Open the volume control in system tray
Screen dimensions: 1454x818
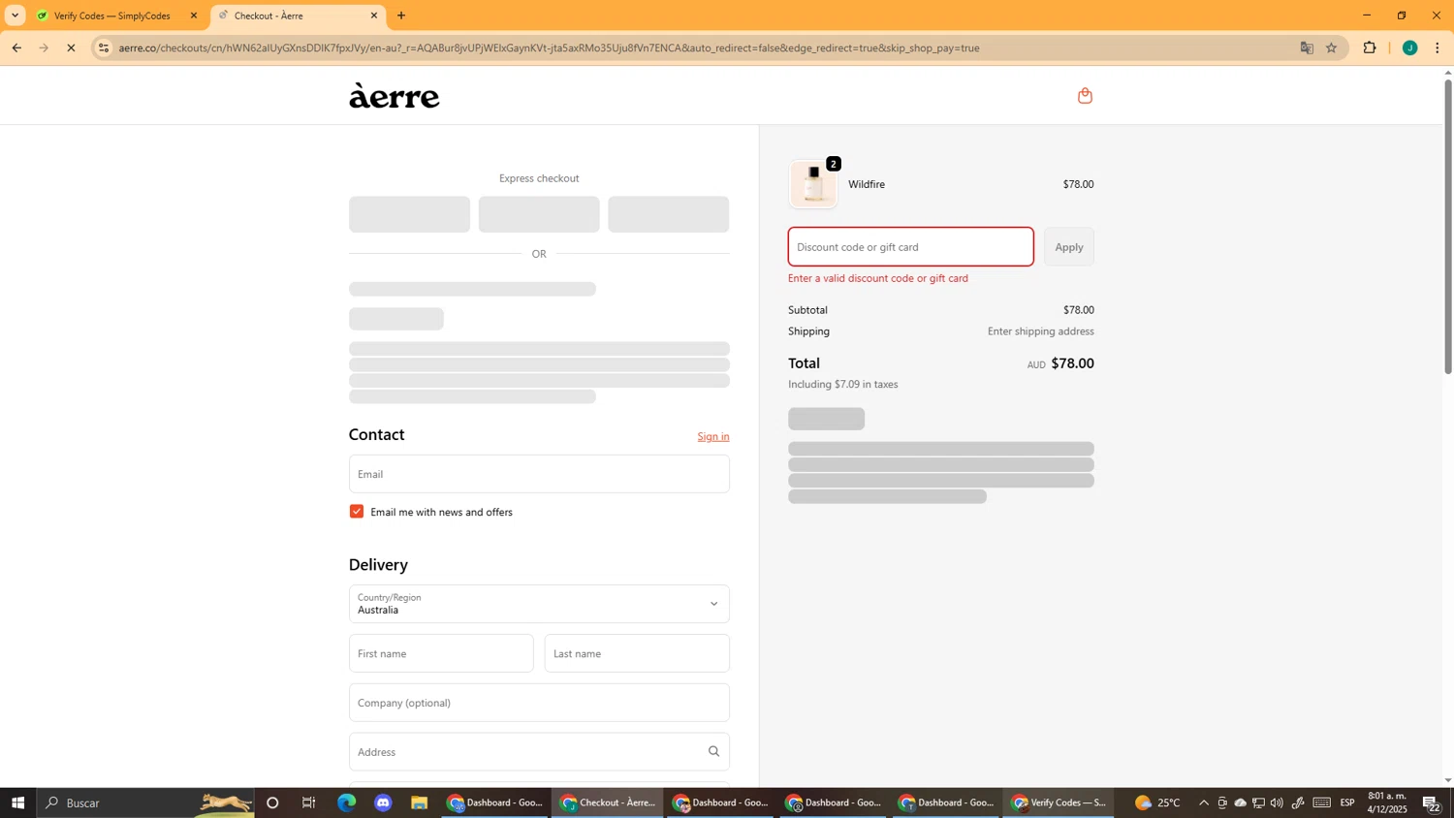(x=1277, y=802)
